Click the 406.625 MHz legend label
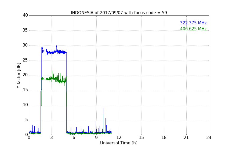This screenshot has width=232, height=154. coord(193,29)
